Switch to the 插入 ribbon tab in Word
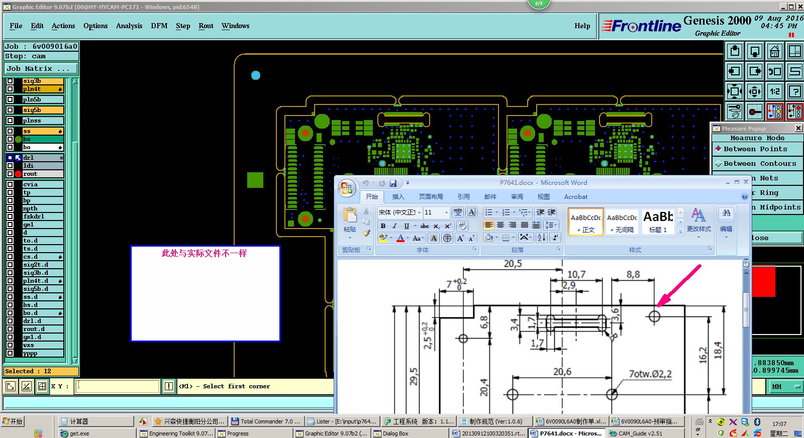Screen dimensions: 804x438 pos(398,197)
